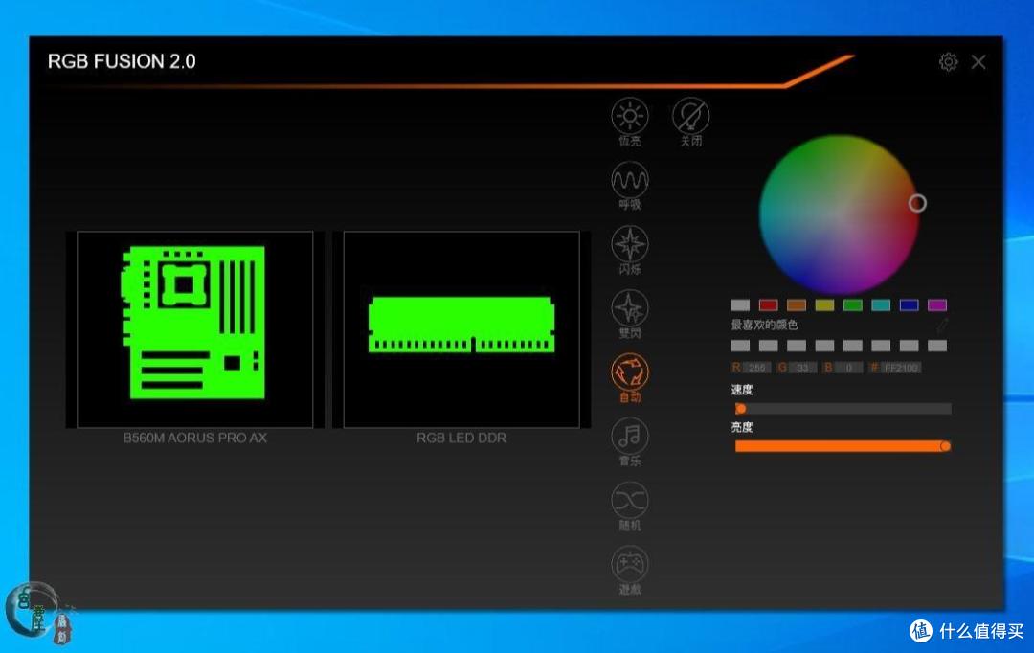
Task: Pick the cyan preset color swatch
Action: (881, 304)
